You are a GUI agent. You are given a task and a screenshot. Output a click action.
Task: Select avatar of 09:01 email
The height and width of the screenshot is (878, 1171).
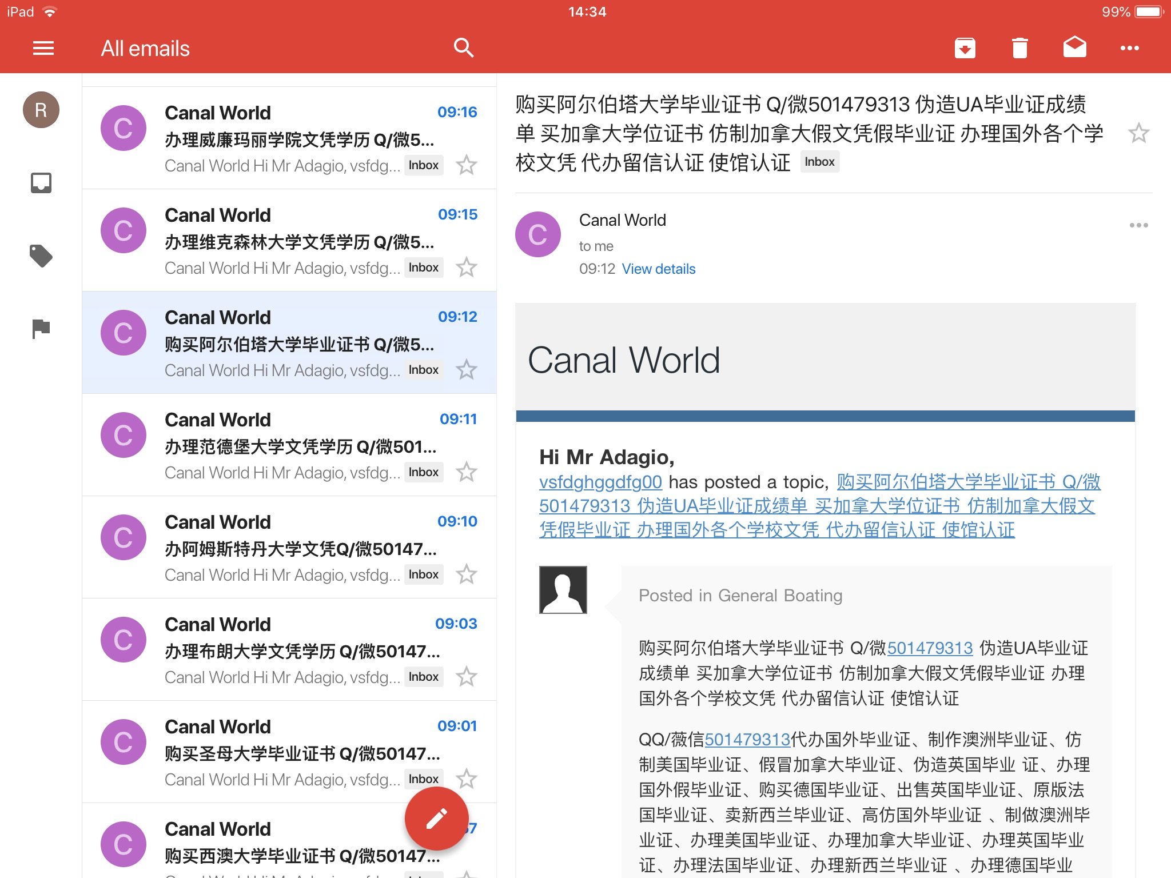coord(124,742)
